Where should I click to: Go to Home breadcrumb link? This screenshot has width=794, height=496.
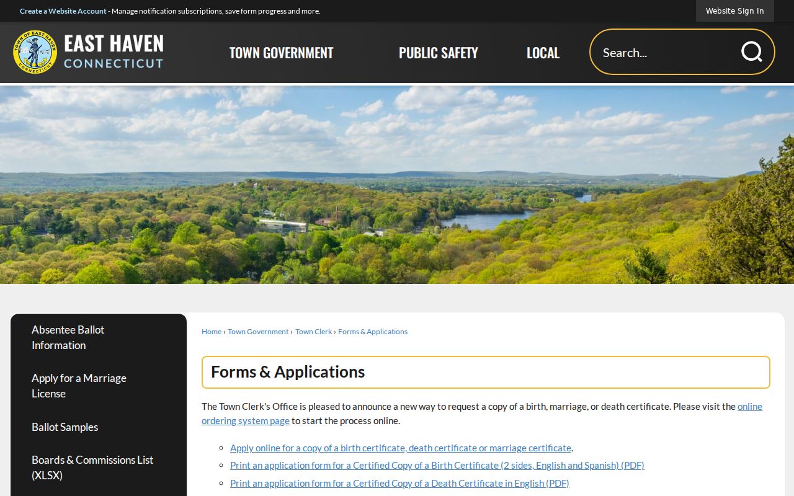point(212,332)
